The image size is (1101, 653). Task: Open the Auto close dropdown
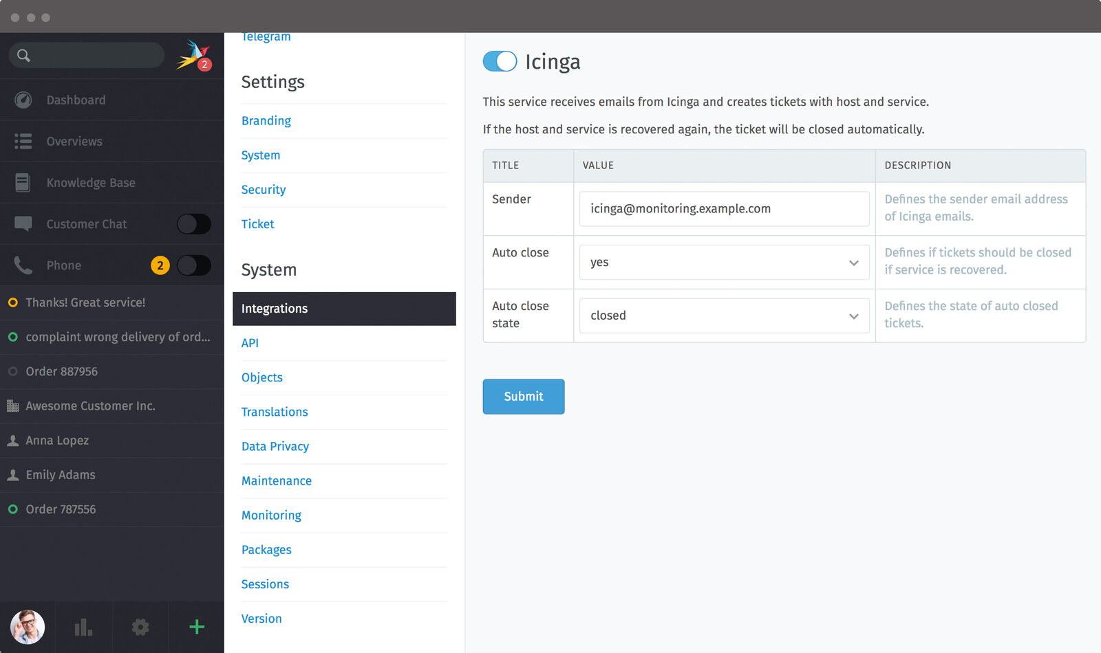723,262
